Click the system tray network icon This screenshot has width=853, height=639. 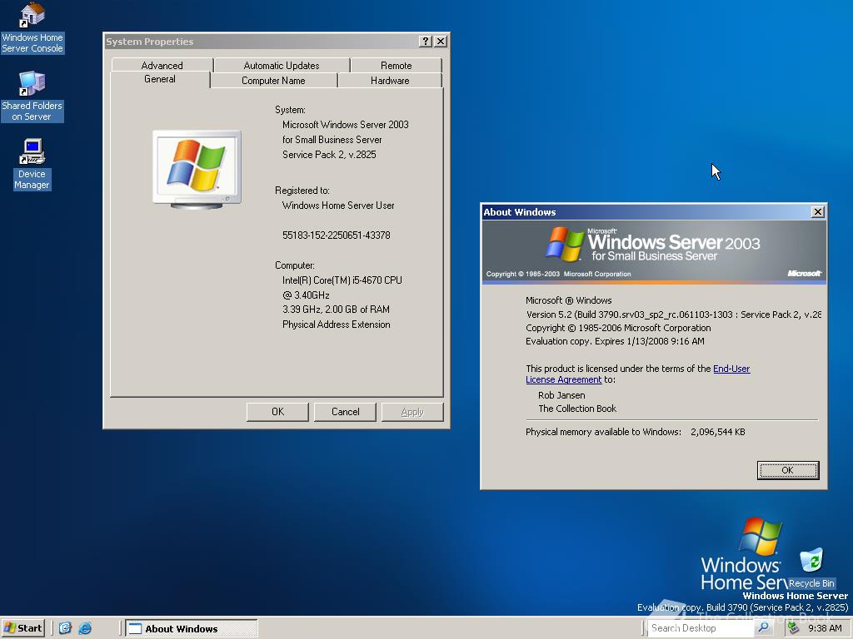click(793, 628)
